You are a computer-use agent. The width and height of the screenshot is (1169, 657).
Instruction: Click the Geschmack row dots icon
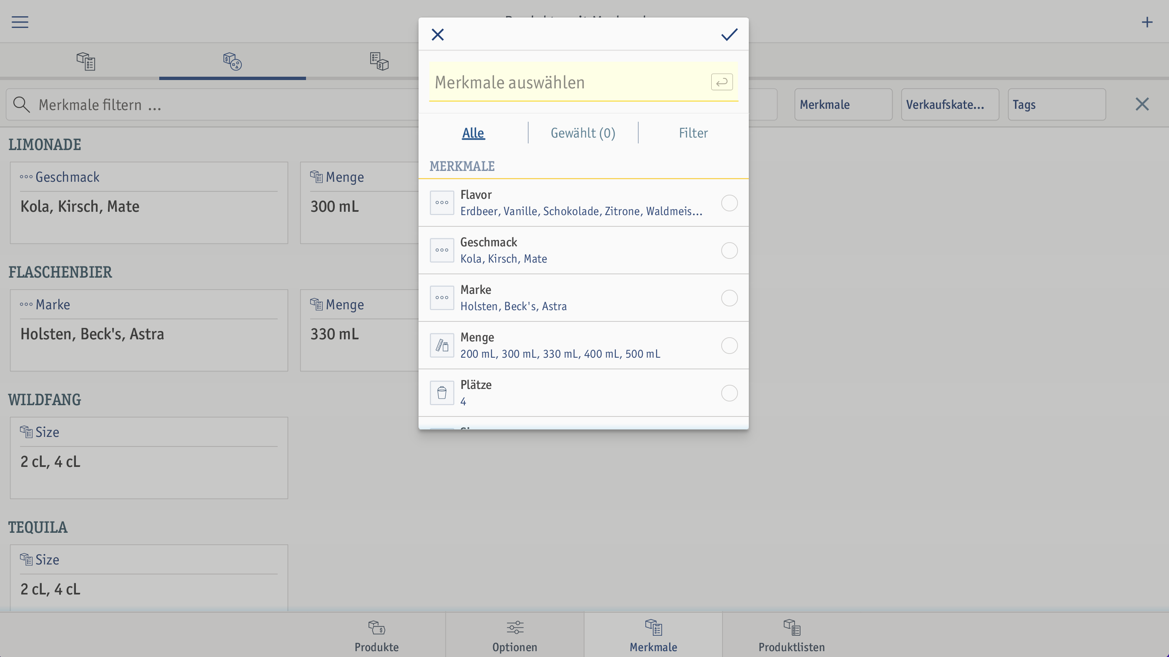pyautogui.click(x=442, y=251)
